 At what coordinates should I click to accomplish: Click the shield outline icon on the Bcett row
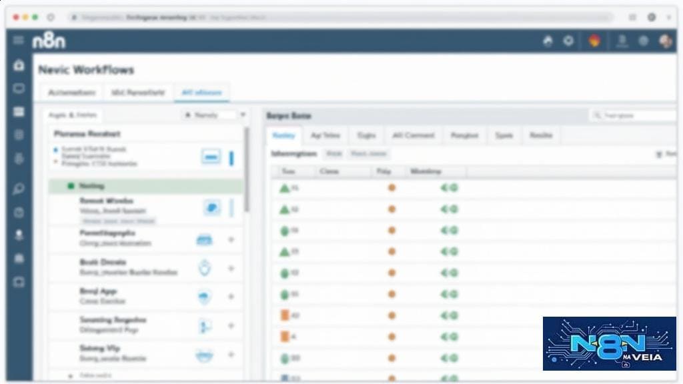pyautogui.click(x=205, y=268)
